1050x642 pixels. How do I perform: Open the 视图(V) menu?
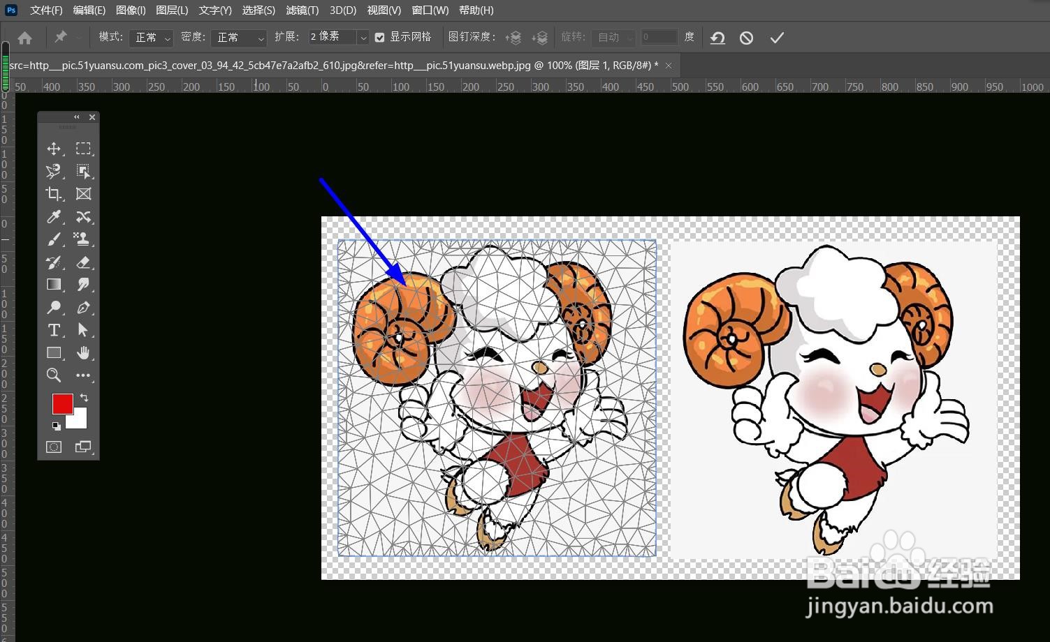[384, 10]
